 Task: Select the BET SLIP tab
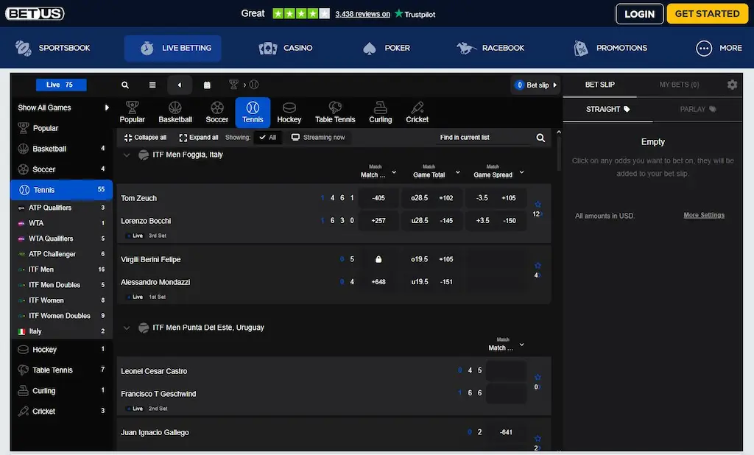599,85
